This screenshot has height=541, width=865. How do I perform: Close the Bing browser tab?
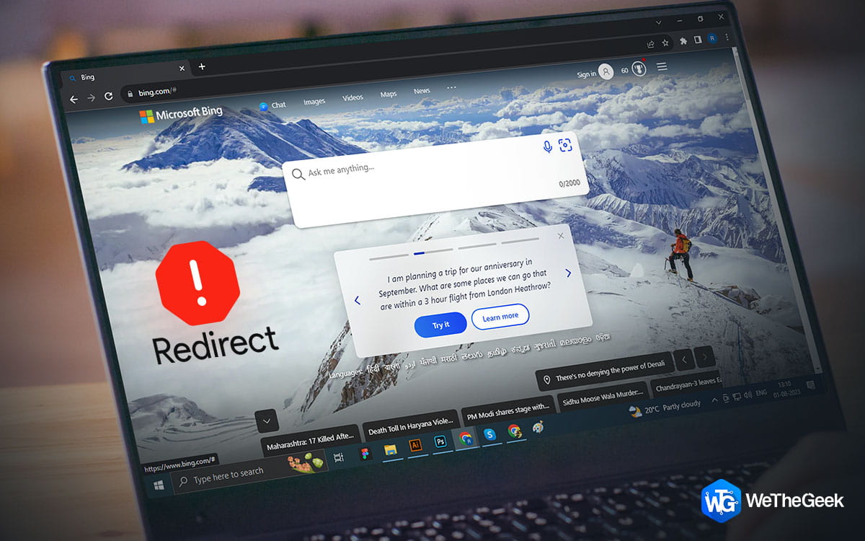[181, 69]
